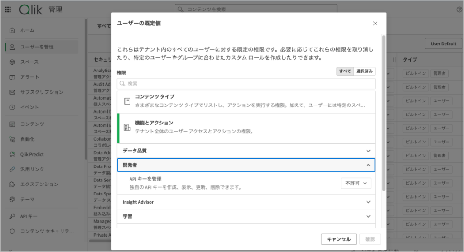This screenshot has height=252, width=464.
Task: Open the 不許可 dropdown for API キーを管理
Action: 356,183
